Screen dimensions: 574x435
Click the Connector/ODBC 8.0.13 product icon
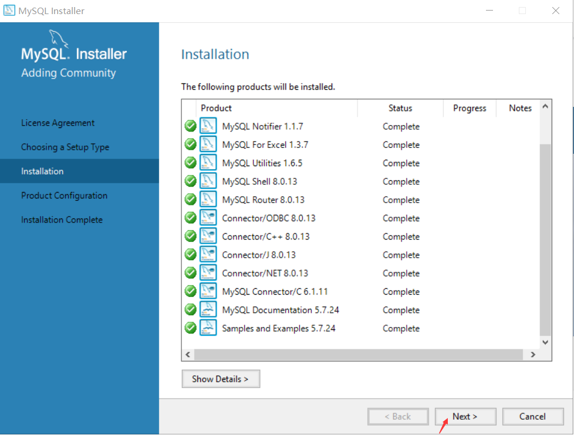[x=208, y=217]
